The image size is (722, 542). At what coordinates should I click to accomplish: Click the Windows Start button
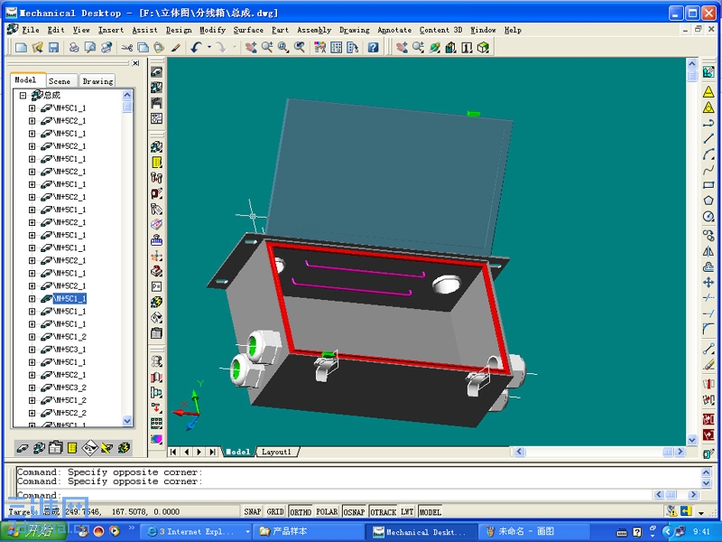click(34, 531)
